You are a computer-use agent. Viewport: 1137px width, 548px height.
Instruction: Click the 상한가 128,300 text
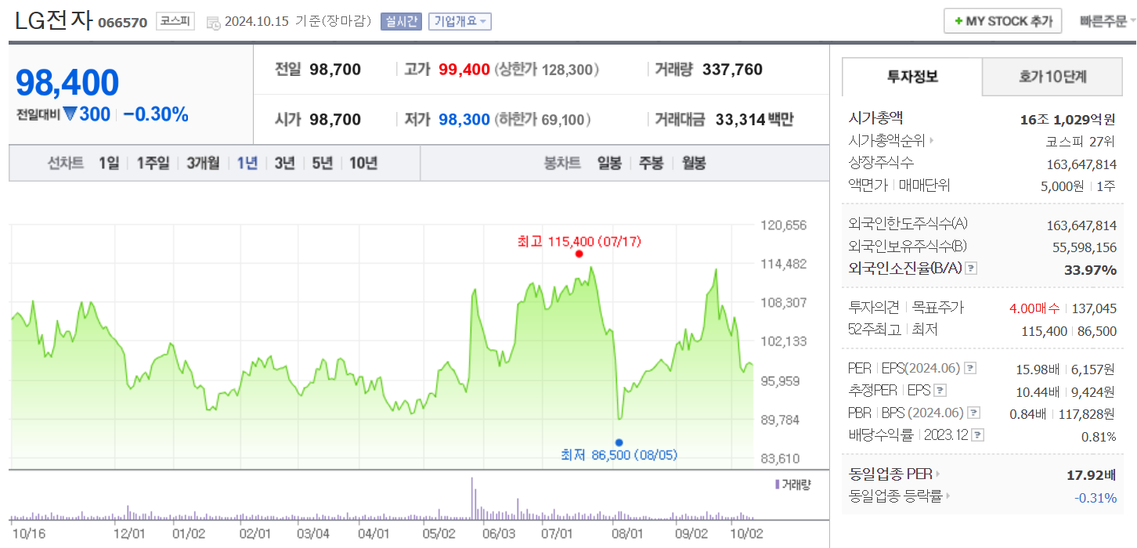coord(547,70)
